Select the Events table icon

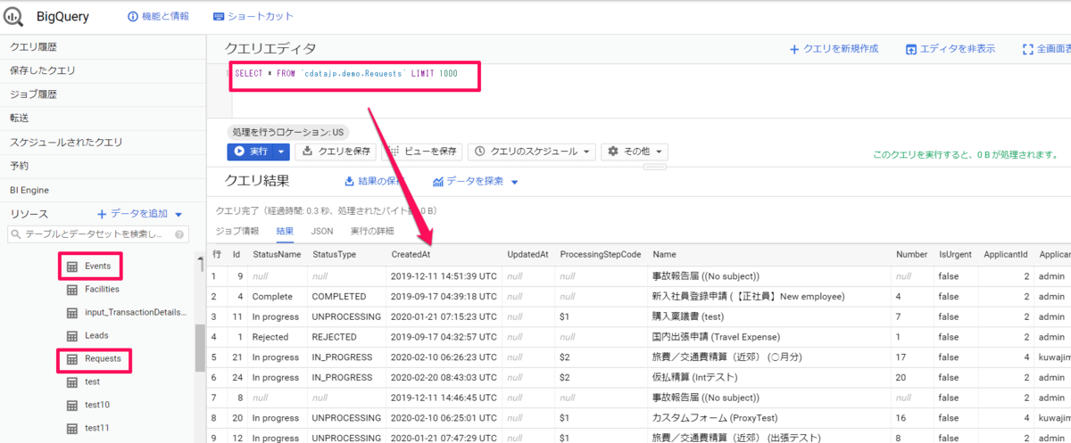point(72,266)
